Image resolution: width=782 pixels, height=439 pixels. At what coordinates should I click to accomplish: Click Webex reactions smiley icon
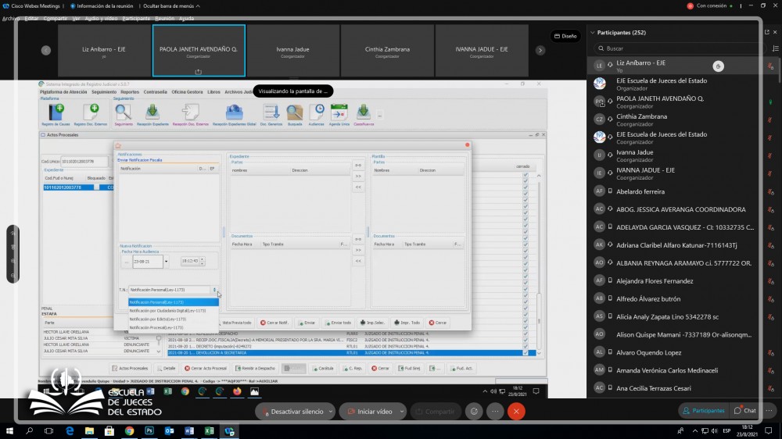pyautogui.click(x=474, y=412)
